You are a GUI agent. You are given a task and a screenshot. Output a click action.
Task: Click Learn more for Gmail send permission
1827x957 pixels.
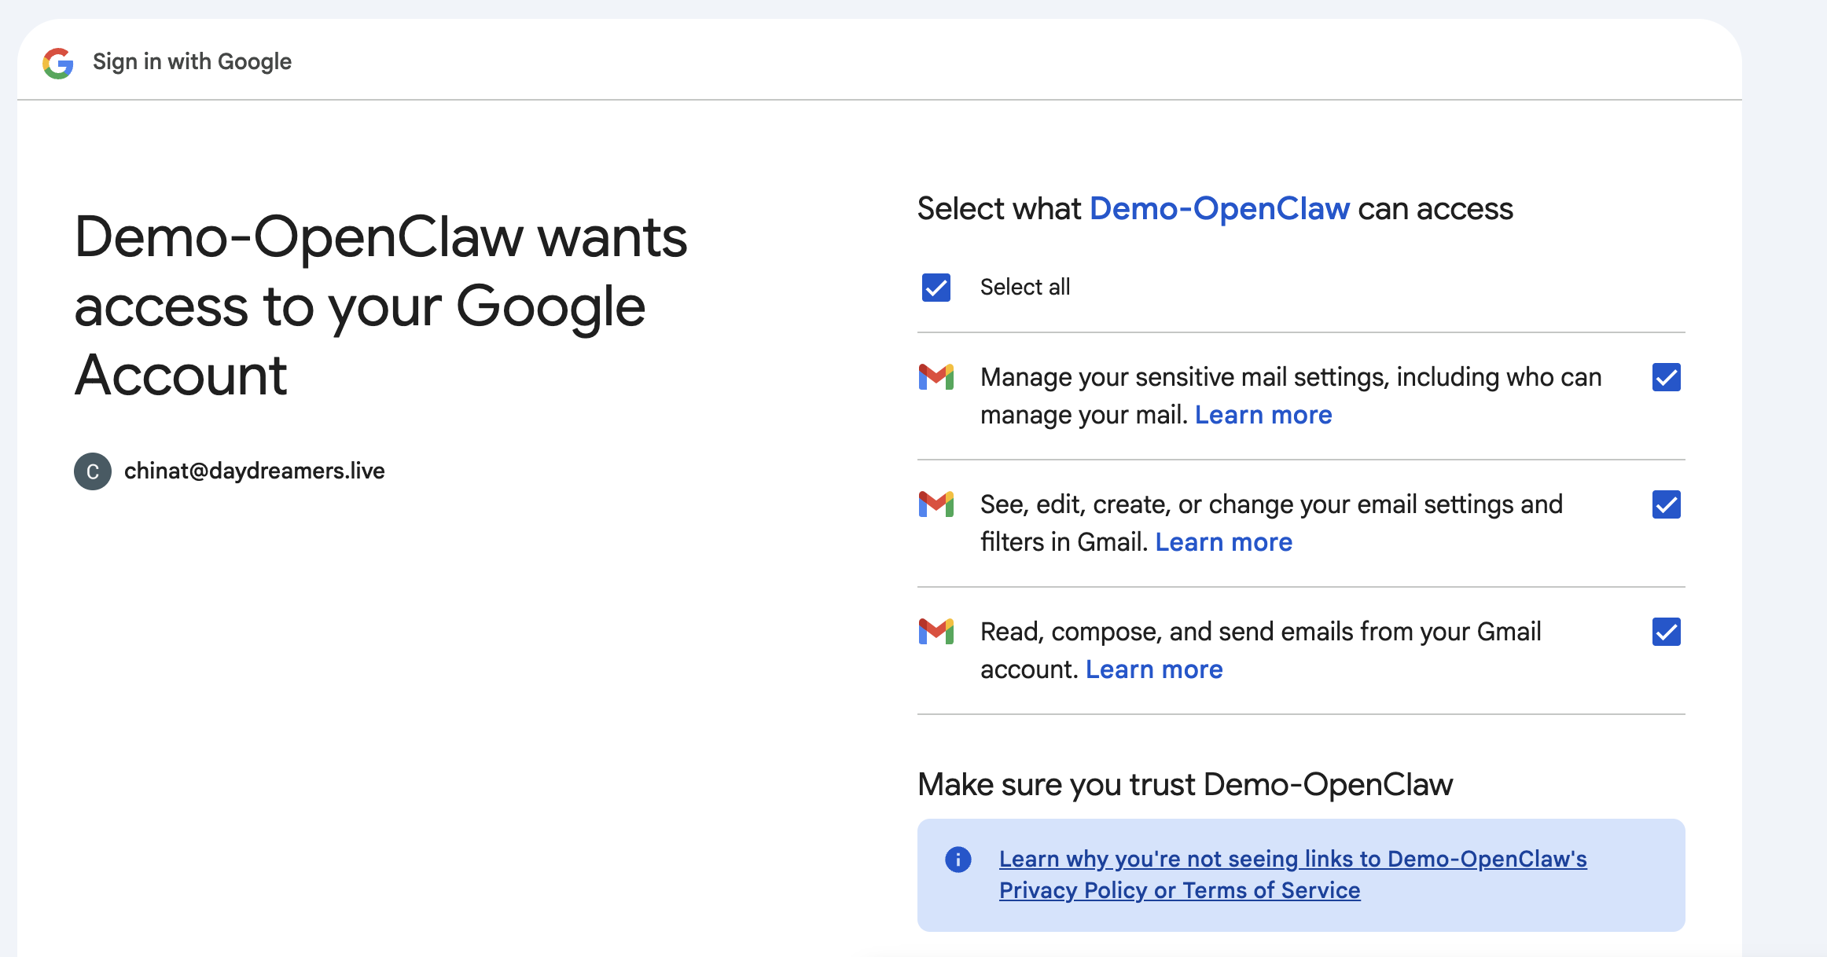coord(1153,669)
